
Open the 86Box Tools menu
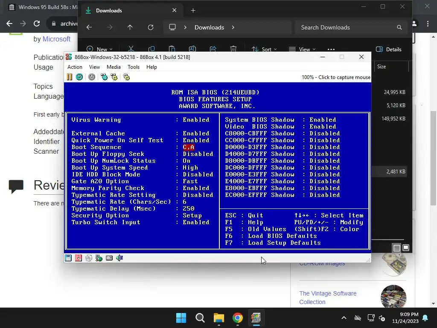coord(134,67)
